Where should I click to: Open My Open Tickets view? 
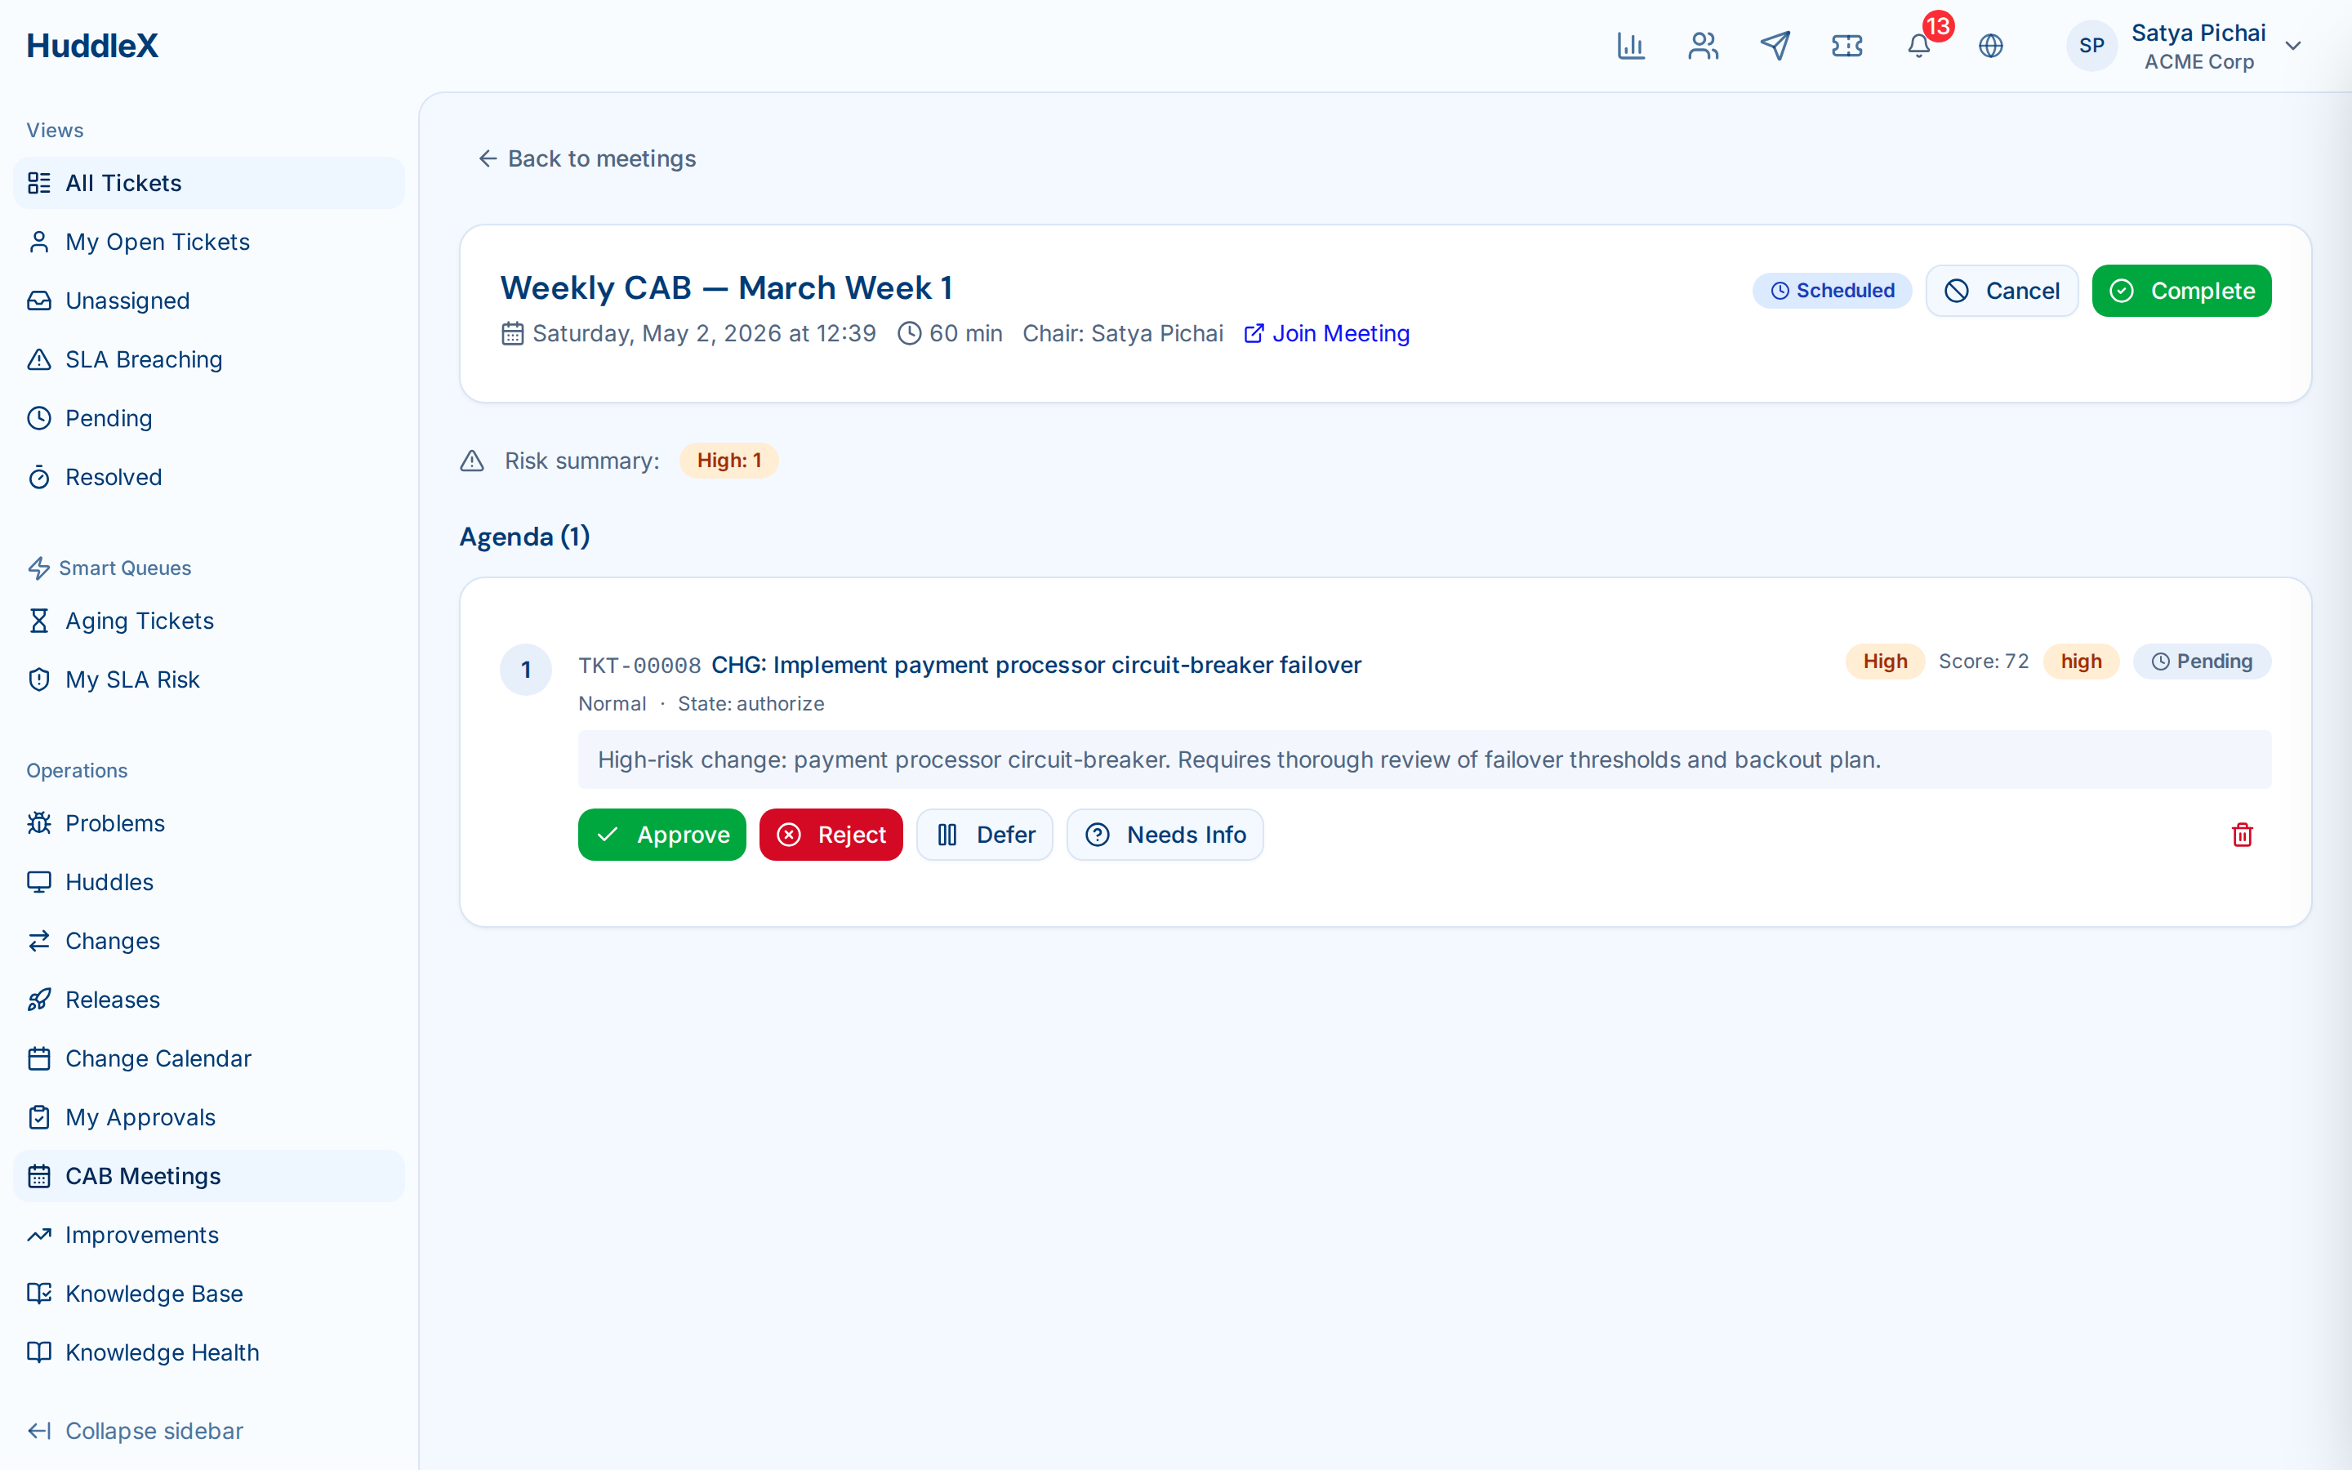coord(209,242)
